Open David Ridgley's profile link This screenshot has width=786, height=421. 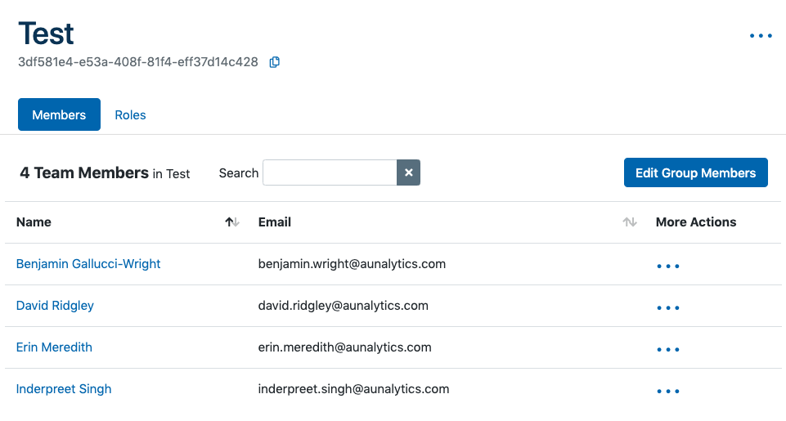tap(55, 306)
